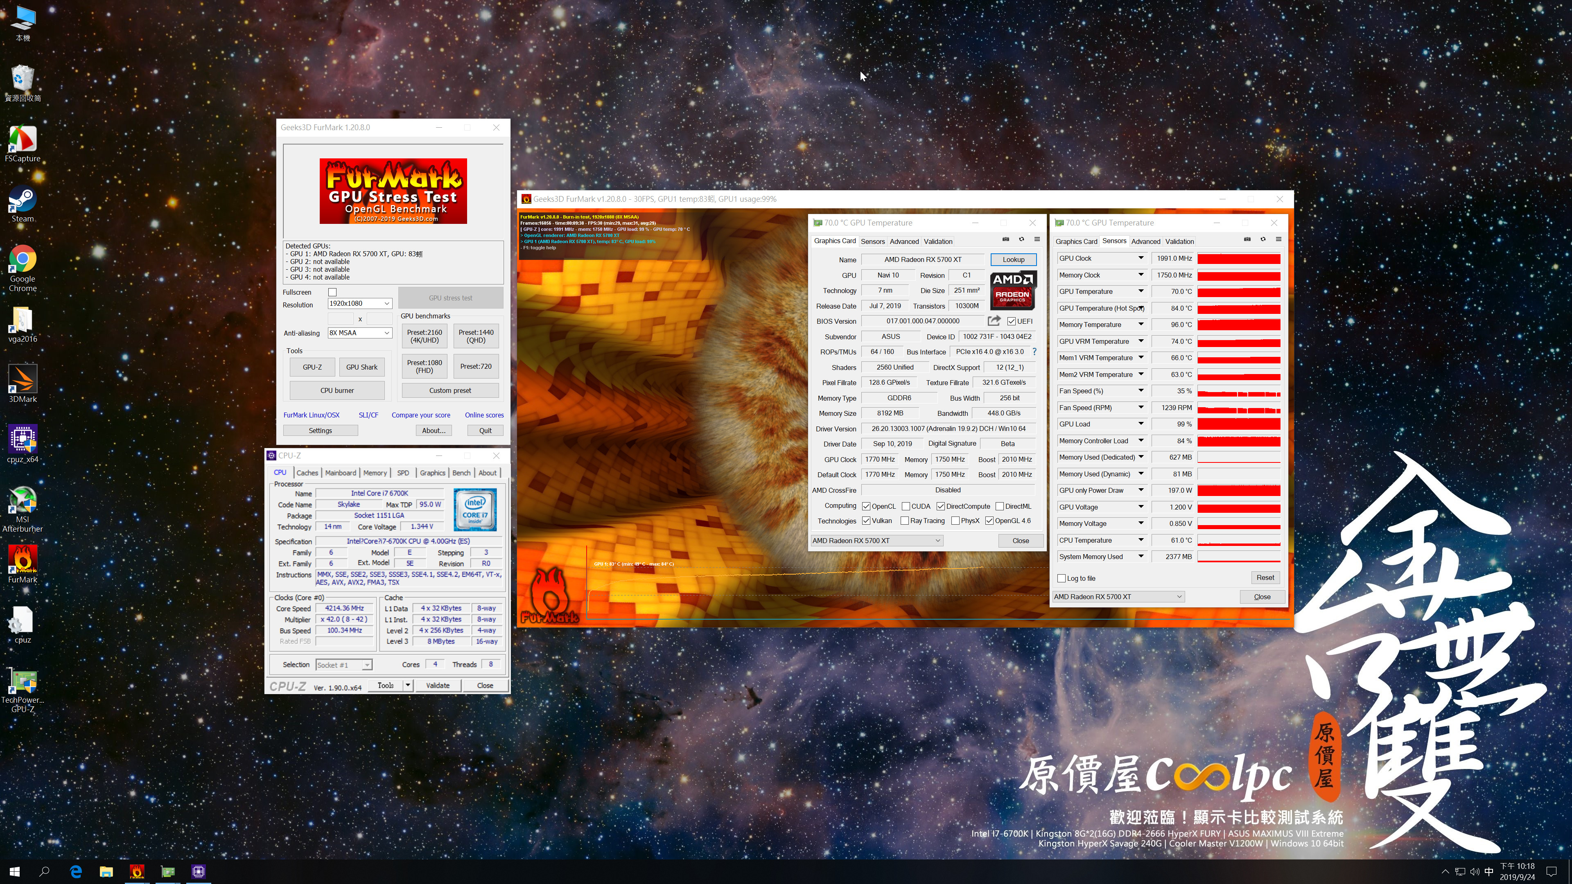Switch to Bench tab in CPU-Z
Screen dimensions: 1572x884
(x=461, y=473)
